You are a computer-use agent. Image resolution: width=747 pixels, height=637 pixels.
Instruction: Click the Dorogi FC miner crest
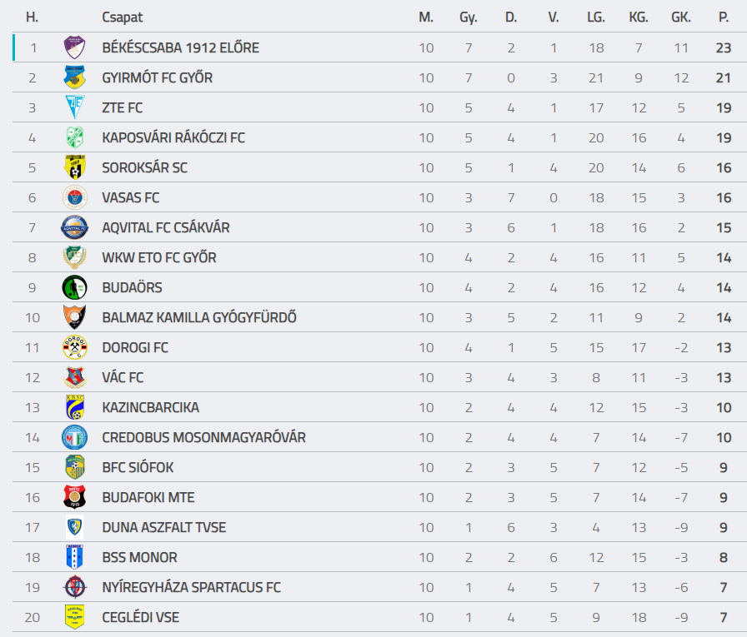coord(75,347)
